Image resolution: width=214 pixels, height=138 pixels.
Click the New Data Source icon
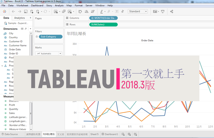pyautogui.click(x=32, y=12)
